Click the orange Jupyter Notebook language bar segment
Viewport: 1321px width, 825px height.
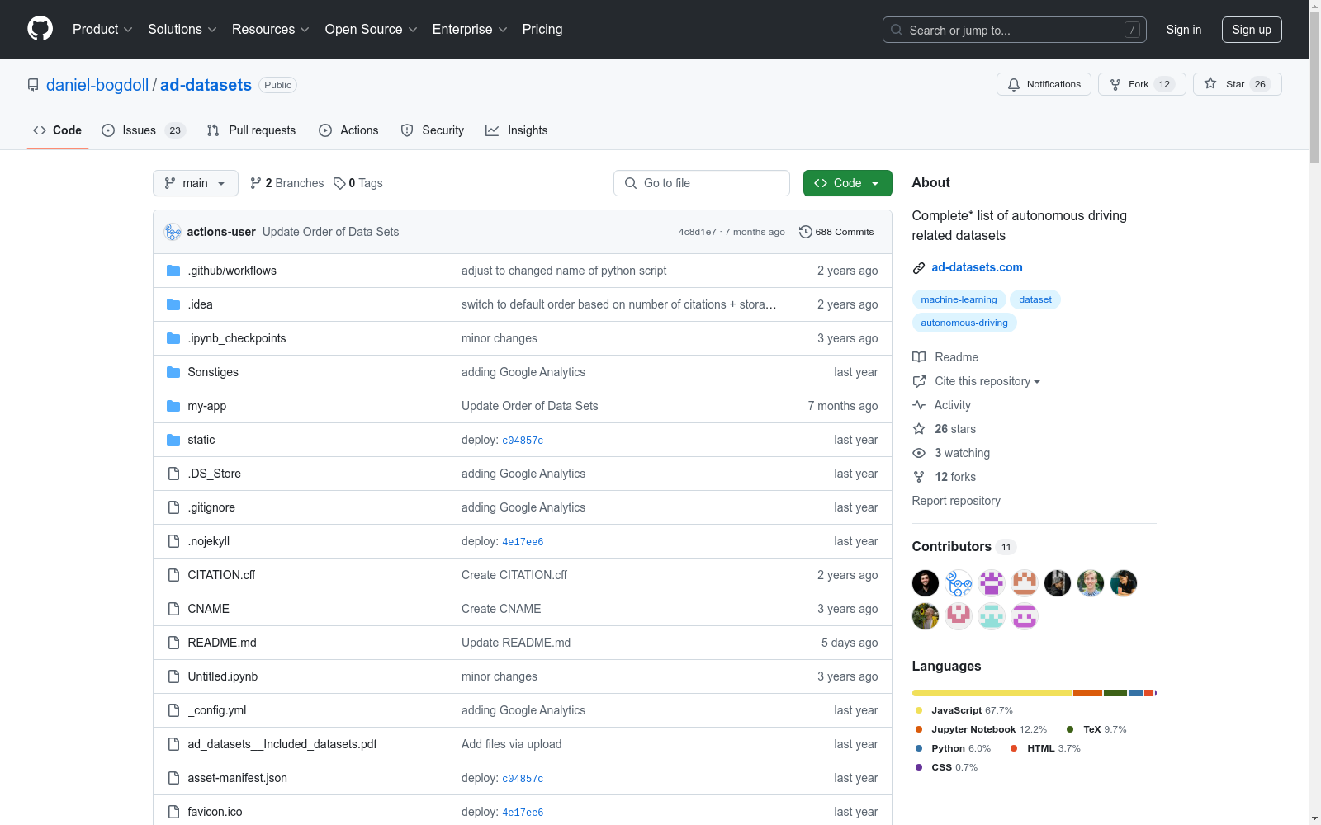1087,693
